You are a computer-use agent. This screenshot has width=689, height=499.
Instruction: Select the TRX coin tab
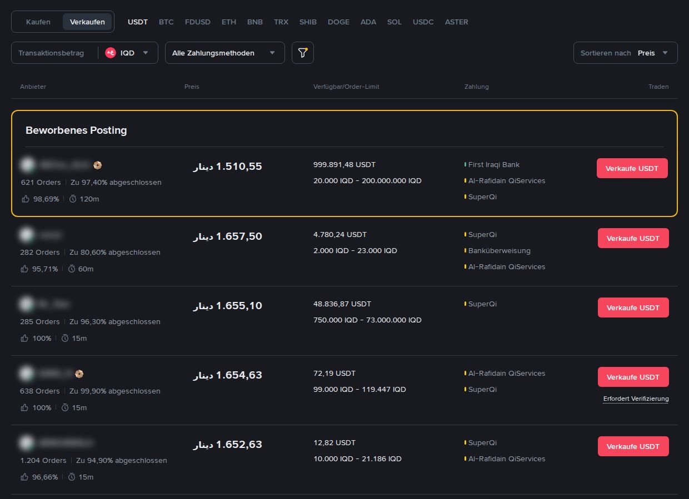(281, 22)
